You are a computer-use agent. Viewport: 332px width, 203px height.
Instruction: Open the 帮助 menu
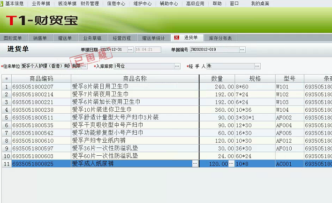(x=217, y=4)
